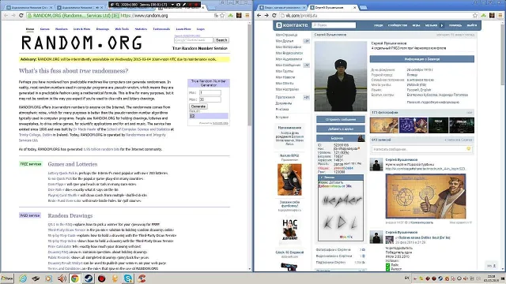Go back in the VK browser window

coord(259,16)
